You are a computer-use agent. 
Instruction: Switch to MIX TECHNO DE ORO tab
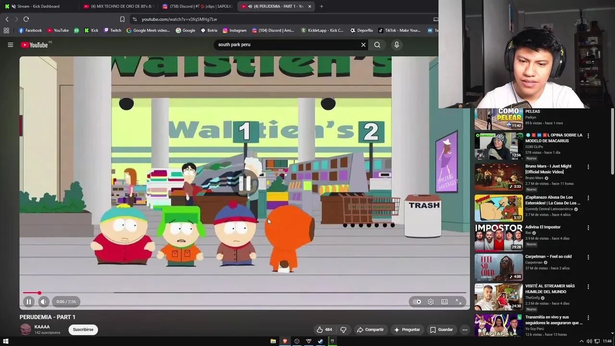point(117,6)
